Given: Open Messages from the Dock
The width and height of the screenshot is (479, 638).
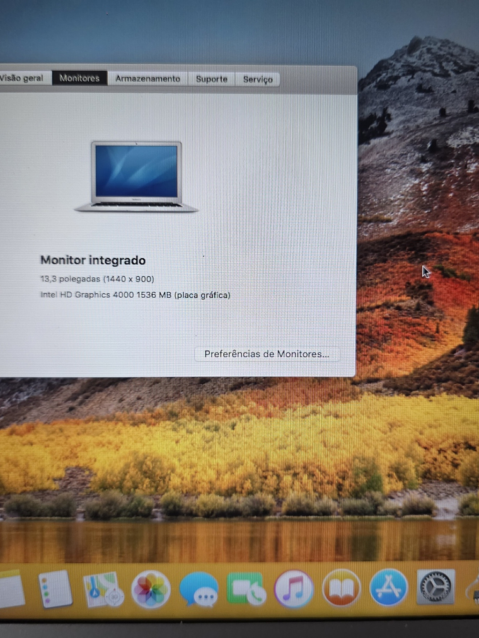Looking at the screenshot, I should tap(199, 591).
